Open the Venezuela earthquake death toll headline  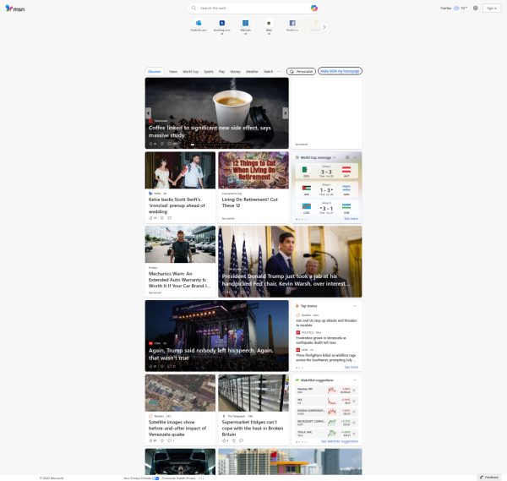(321, 340)
